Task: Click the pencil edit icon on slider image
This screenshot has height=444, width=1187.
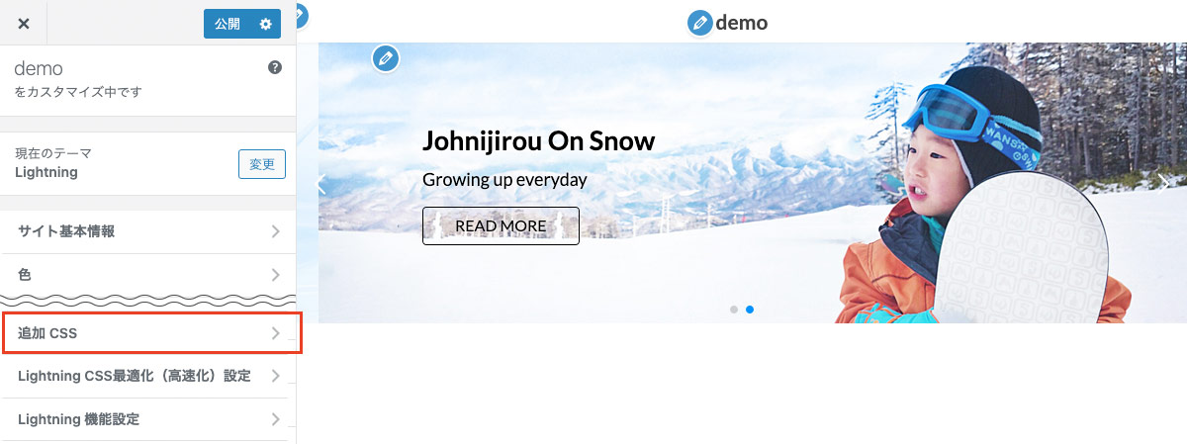Action: [386, 58]
